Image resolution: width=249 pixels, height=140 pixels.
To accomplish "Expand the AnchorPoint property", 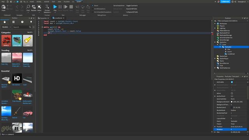I will click(x=215, y=96).
